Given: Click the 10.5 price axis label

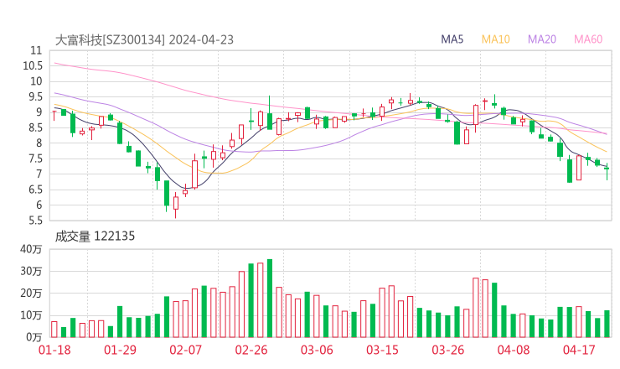Looking at the screenshot, I should [x=33, y=66].
